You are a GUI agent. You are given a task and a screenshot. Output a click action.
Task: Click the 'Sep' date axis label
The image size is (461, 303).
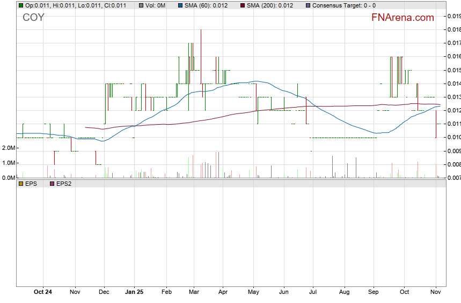(x=374, y=292)
